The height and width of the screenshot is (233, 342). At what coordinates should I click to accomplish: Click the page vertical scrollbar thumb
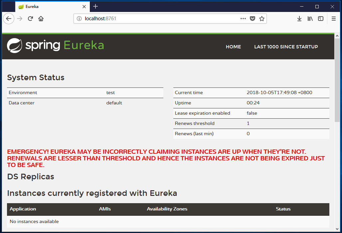point(337,81)
